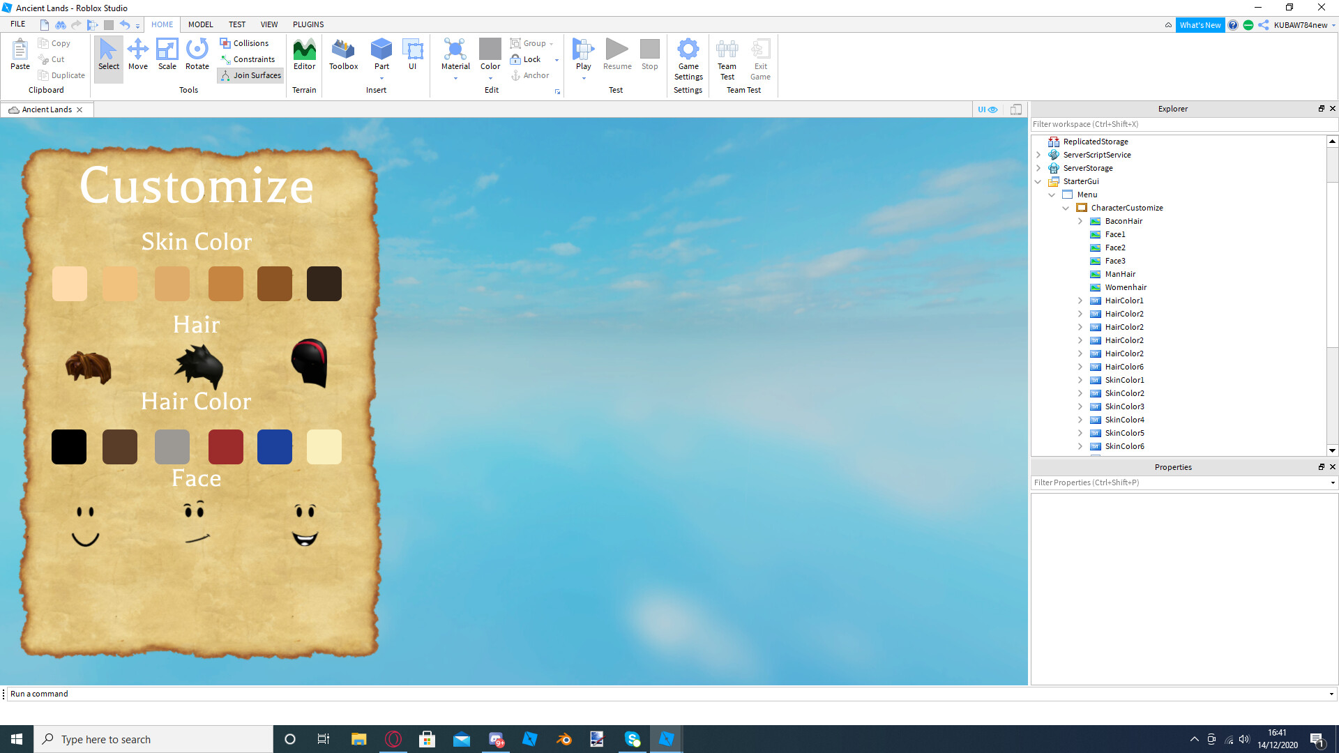Toggle Join Surfaces
Image resolution: width=1339 pixels, height=753 pixels.
click(x=251, y=75)
